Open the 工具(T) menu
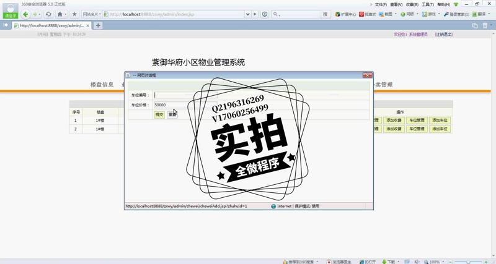The width and height of the screenshot is (496, 264). (427, 4)
